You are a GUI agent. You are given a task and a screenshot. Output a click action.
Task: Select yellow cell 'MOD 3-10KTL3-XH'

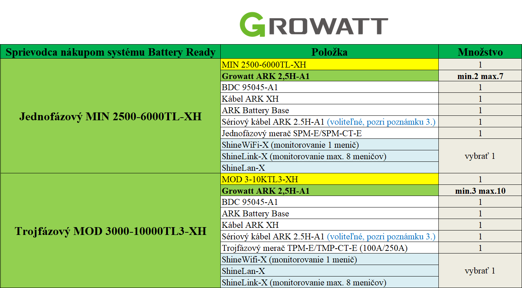tap(330, 179)
